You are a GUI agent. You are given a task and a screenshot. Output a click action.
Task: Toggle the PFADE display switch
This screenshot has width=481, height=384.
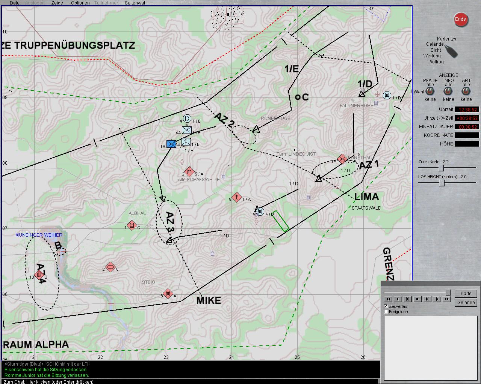(x=430, y=92)
